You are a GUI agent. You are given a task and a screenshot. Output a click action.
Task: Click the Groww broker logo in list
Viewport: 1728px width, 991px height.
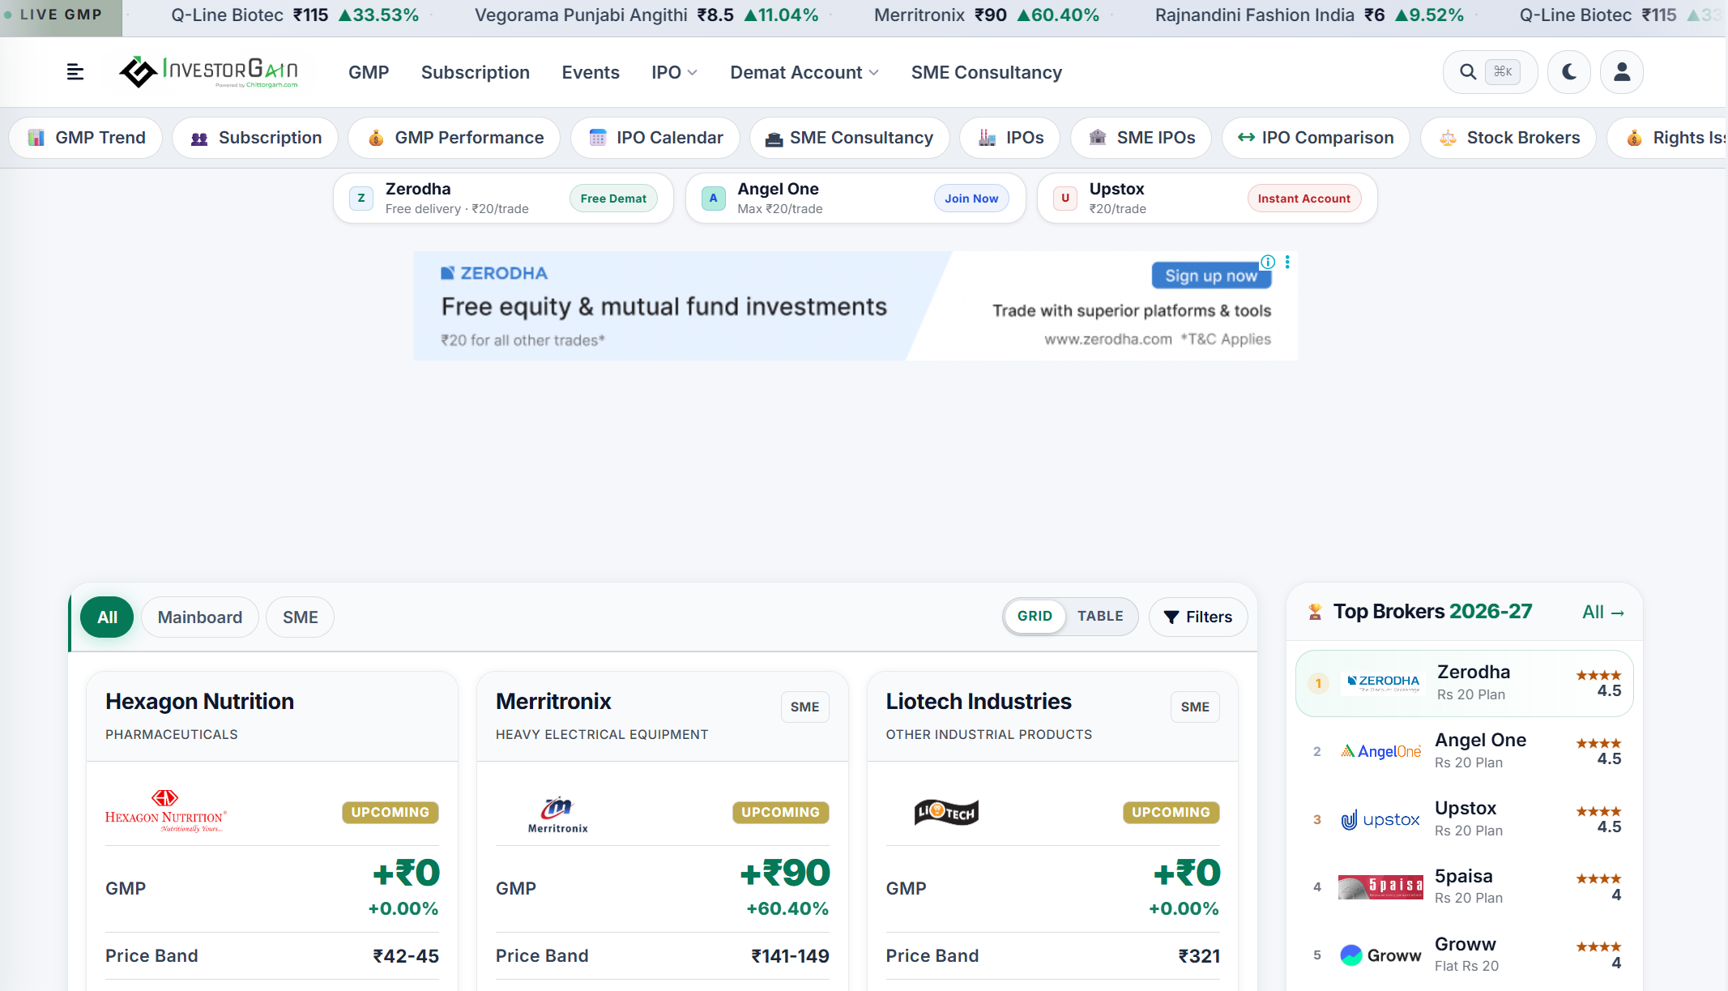pyautogui.click(x=1380, y=955)
